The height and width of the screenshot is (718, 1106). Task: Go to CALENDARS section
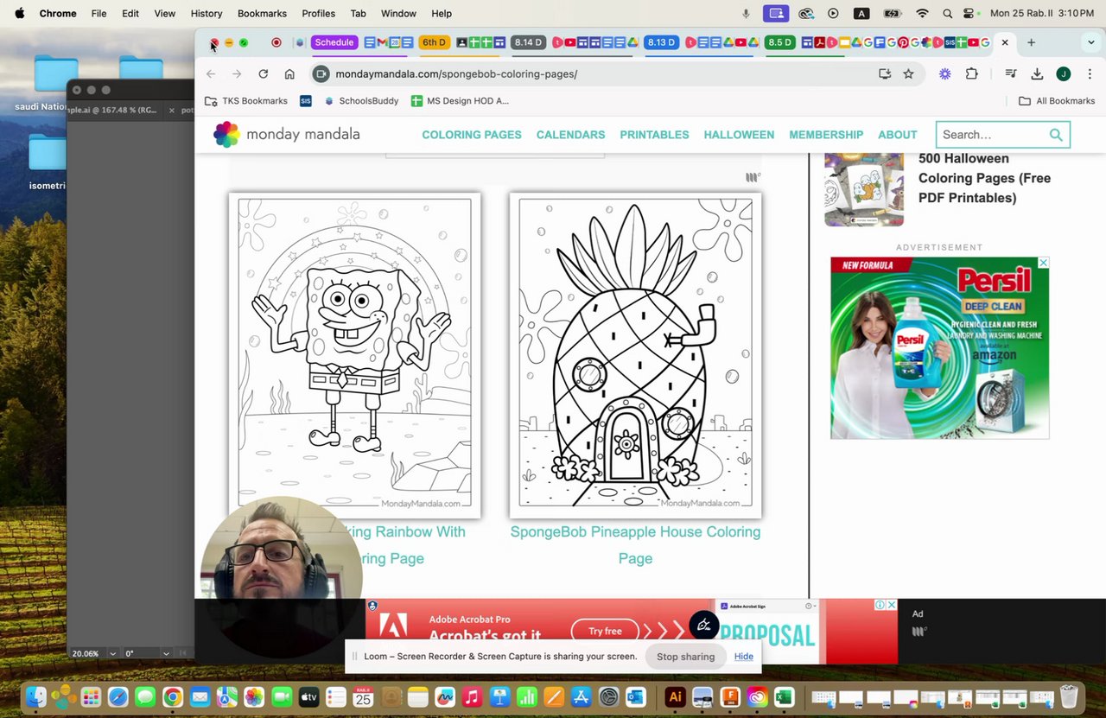click(x=570, y=135)
